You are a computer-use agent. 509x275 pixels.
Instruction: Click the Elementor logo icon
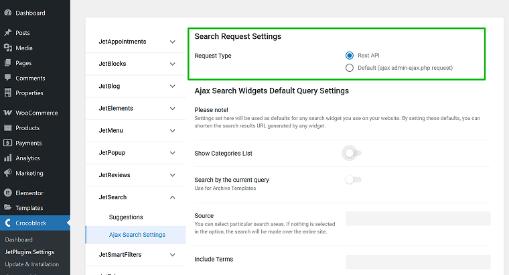(x=8, y=192)
